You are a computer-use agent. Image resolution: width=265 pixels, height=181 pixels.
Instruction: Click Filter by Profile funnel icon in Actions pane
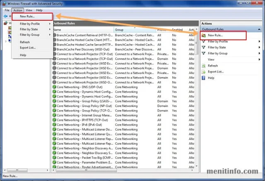tap(204, 41)
